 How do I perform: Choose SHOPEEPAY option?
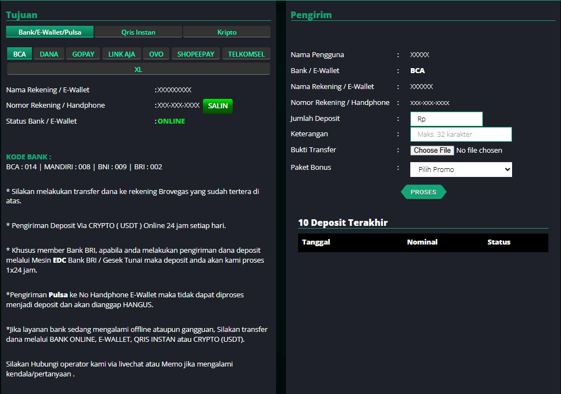click(196, 54)
